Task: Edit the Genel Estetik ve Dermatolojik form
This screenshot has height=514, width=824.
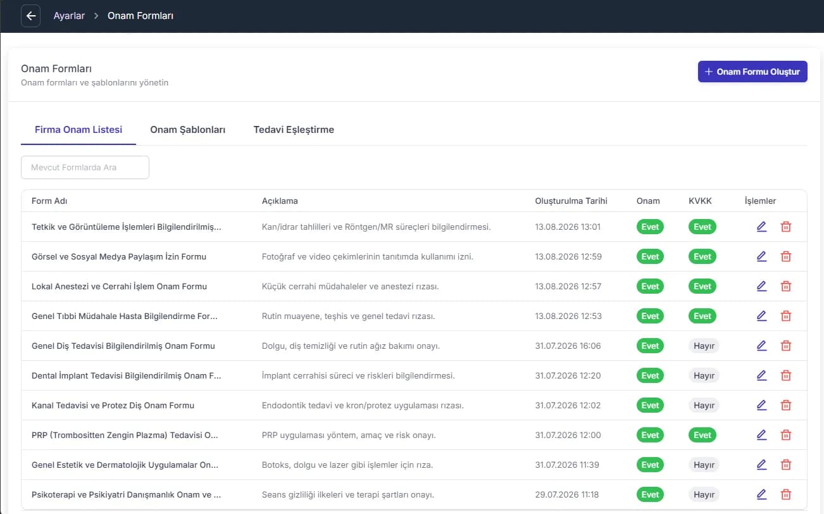Action: click(761, 465)
